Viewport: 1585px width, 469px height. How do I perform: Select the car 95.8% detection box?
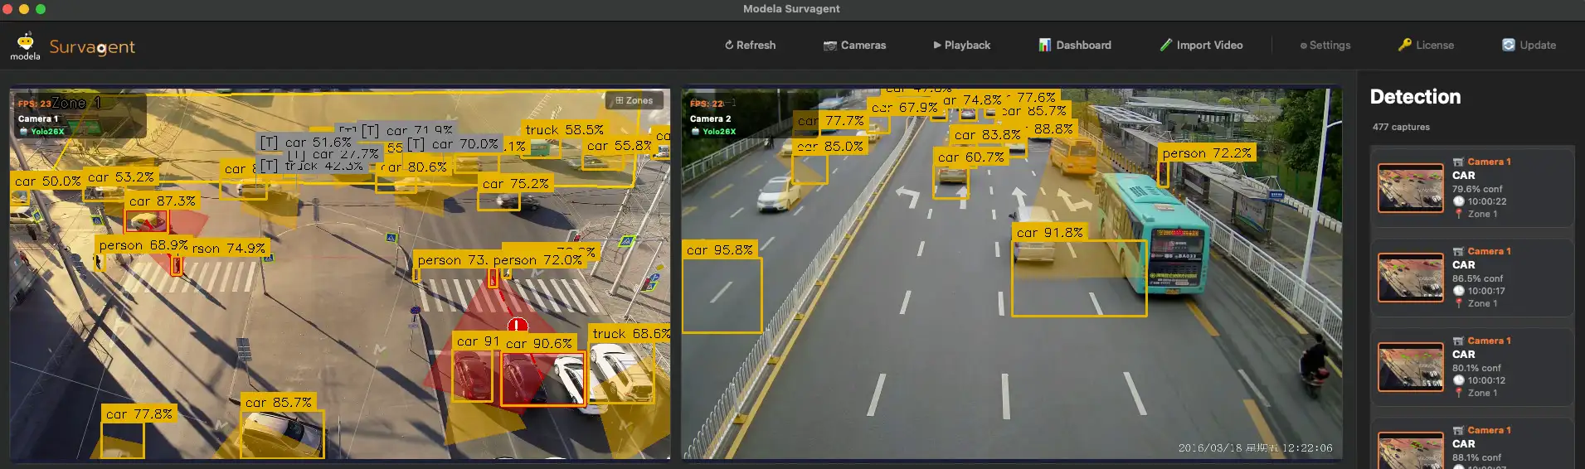[x=722, y=295]
